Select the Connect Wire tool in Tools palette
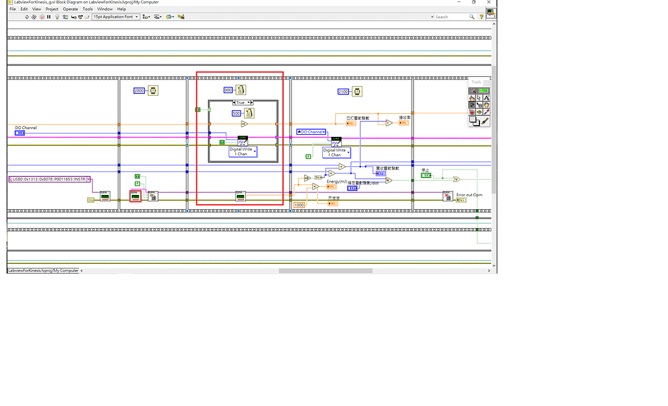The width and height of the screenshot is (668, 406). pos(472,105)
